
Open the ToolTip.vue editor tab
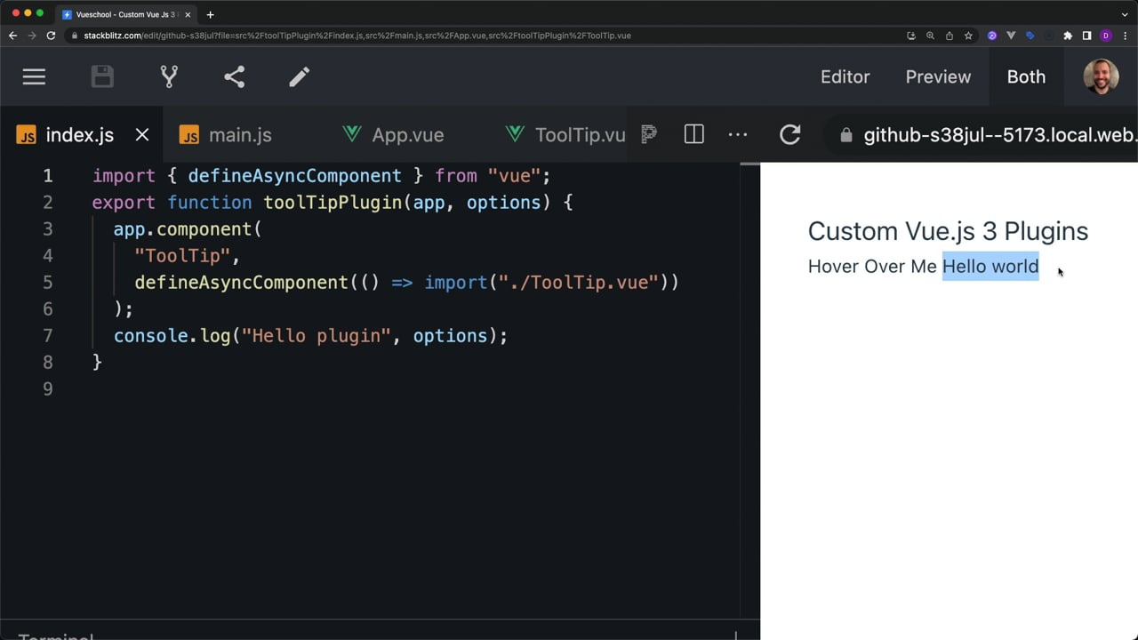pyautogui.click(x=579, y=135)
